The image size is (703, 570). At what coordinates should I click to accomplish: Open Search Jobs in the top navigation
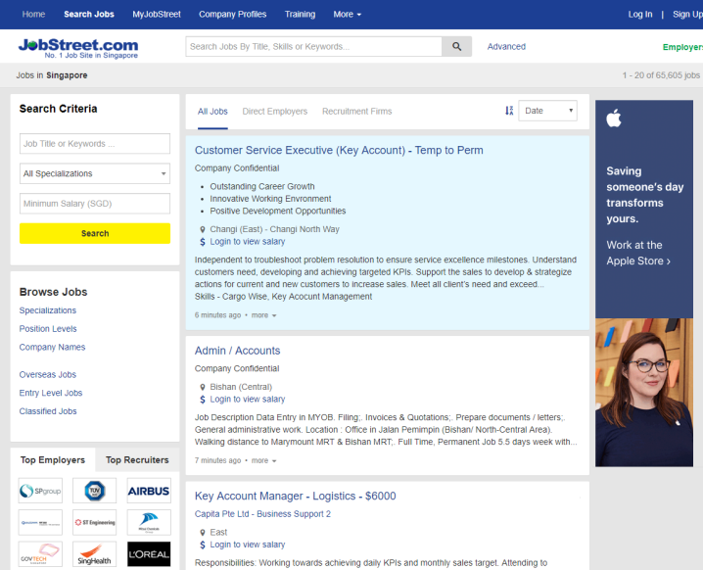click(89, 15)
